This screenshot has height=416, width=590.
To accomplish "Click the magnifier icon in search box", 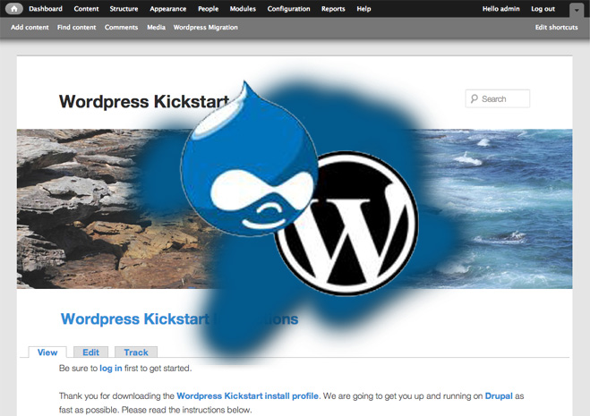I will pos(473,99).
